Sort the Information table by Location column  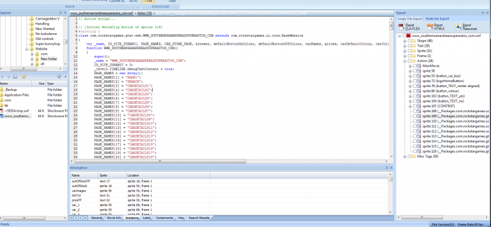(168, 175)
